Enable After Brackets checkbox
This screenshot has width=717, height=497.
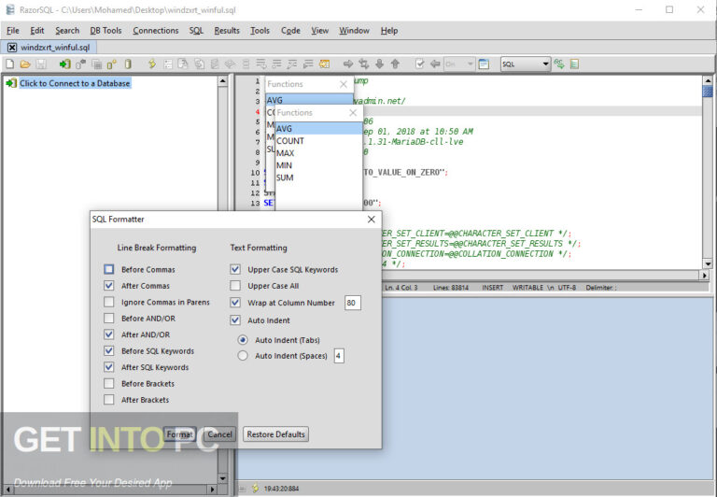point(109,400)
